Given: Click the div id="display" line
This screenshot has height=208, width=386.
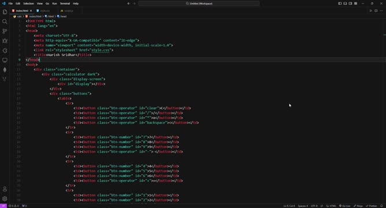Looking at the screenshot, I should tap(81, 84).
